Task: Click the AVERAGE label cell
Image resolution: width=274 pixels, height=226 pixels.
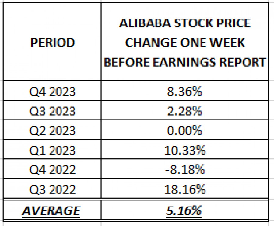Action: pyautogui.click(x=52, y=210)
